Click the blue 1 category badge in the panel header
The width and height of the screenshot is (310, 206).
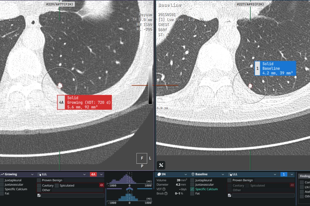click(x=284, y=174)
